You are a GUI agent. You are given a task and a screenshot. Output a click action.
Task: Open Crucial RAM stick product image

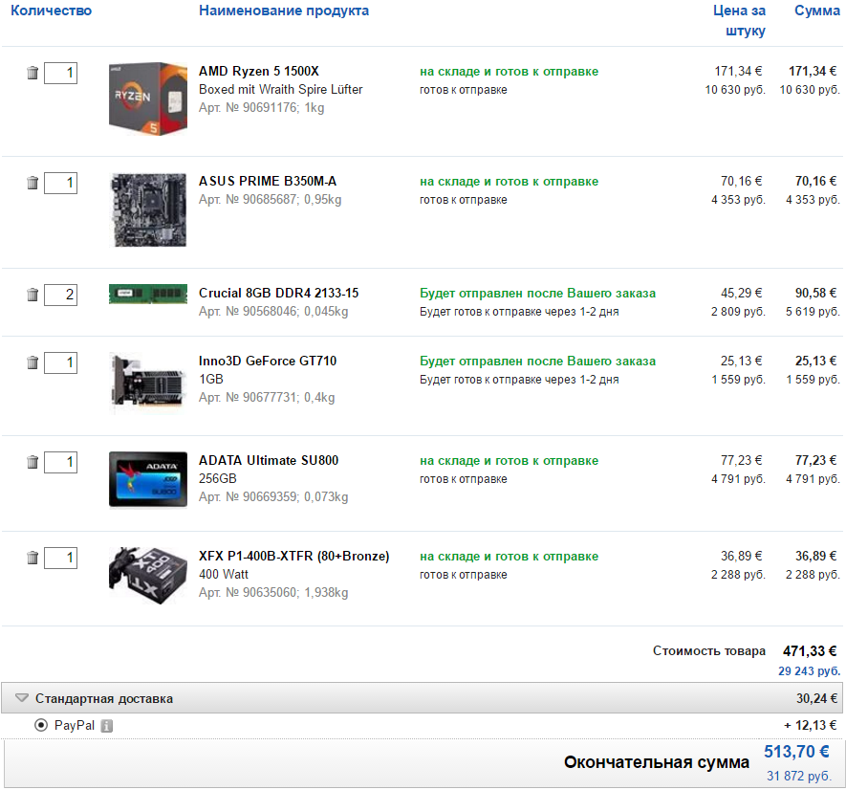(x=148, y=294)
